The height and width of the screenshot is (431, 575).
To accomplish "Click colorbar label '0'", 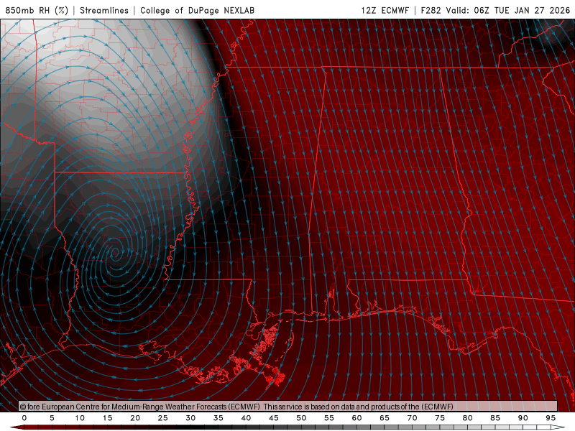I will pos(24,418).
